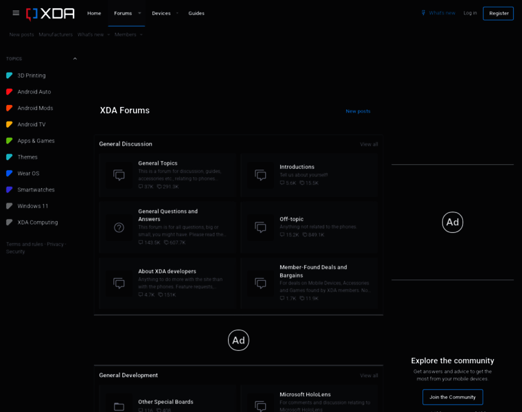Open the Log in link
This screenshot has width=522, height=412.
470,13
